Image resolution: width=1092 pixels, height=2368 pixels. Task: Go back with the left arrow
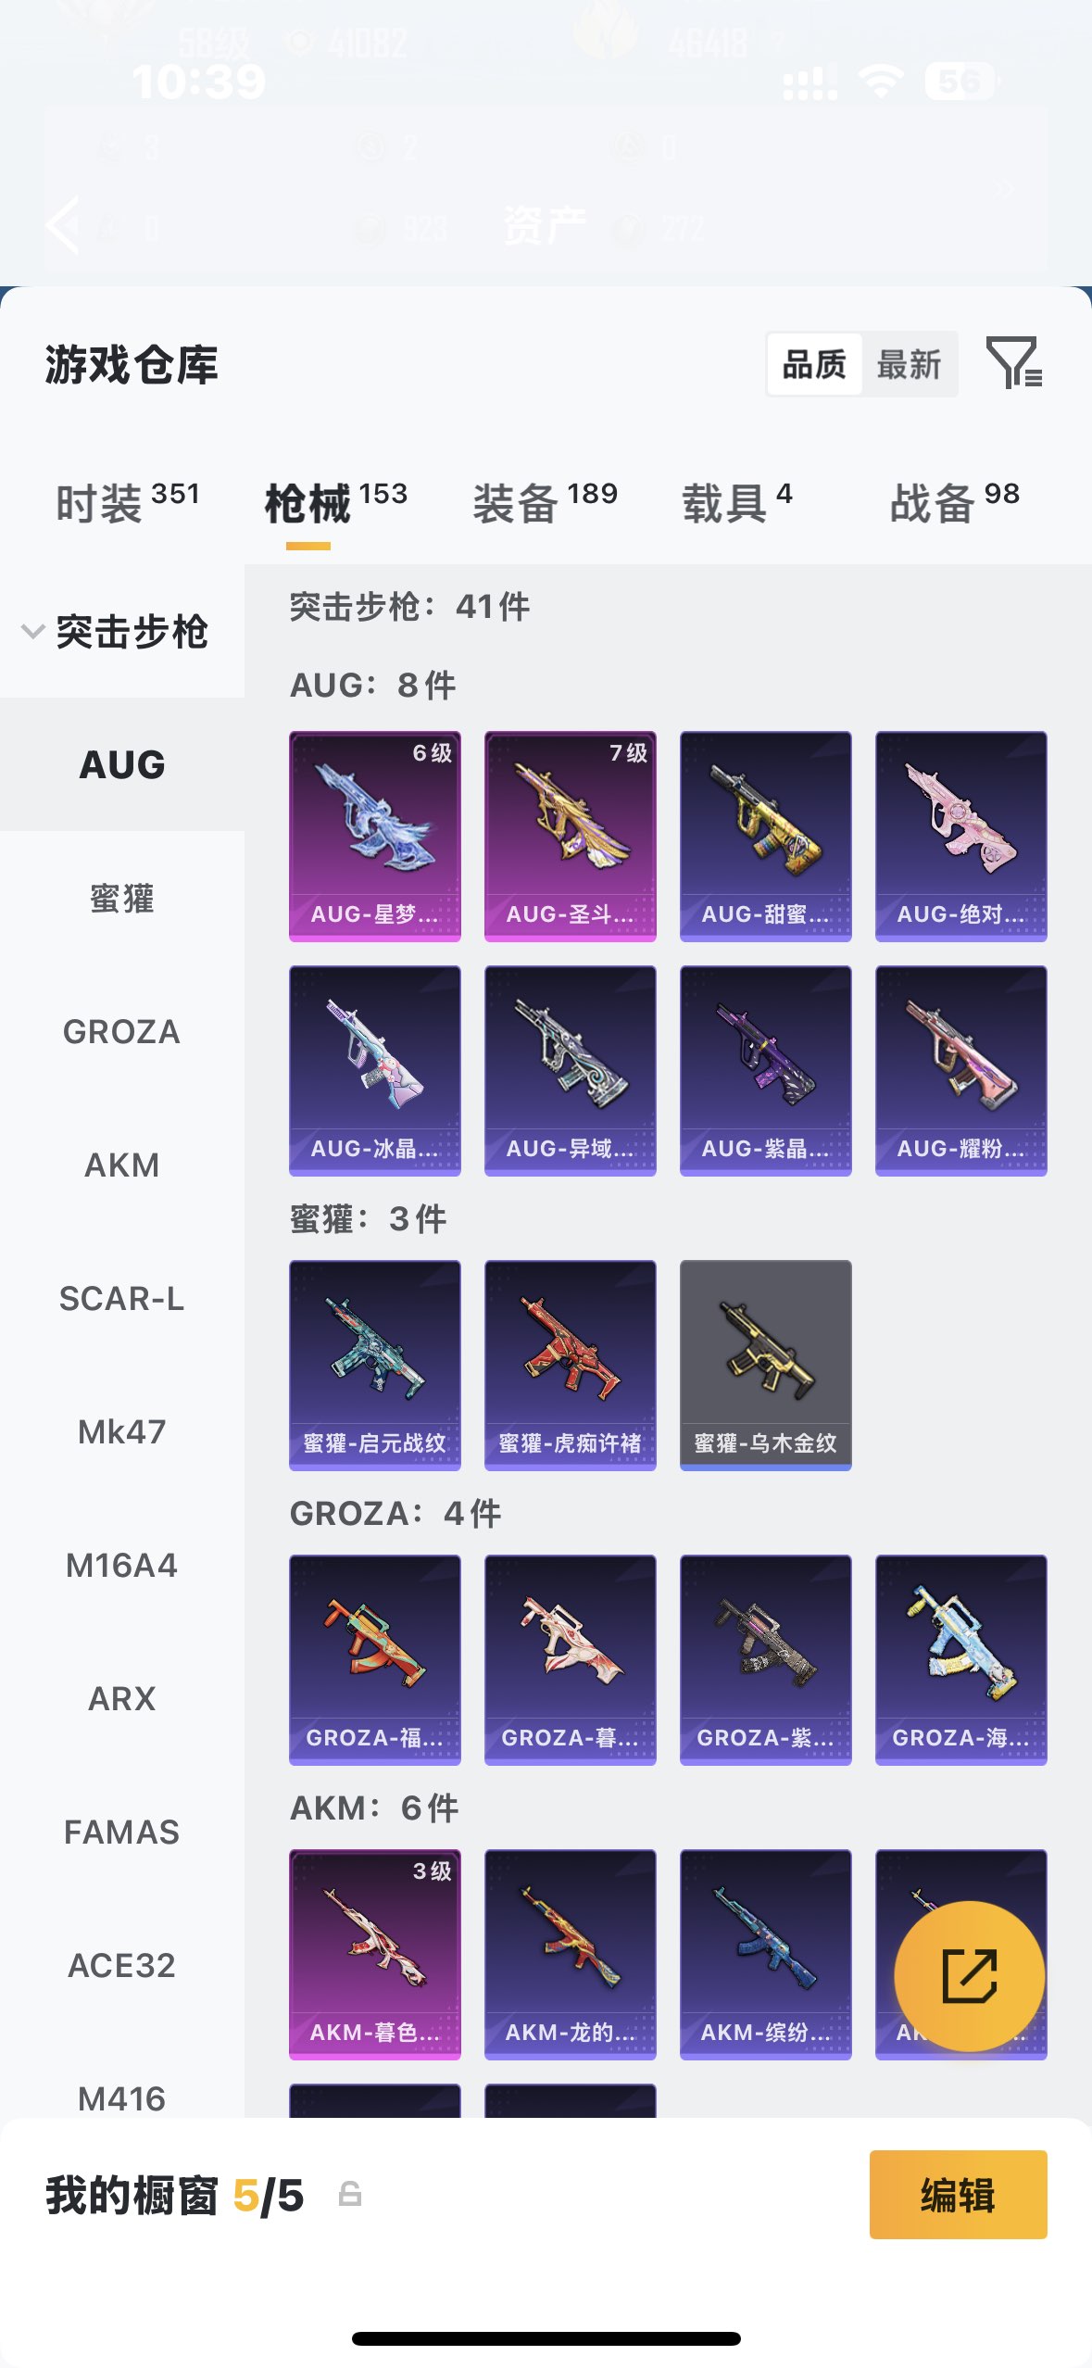63,224
